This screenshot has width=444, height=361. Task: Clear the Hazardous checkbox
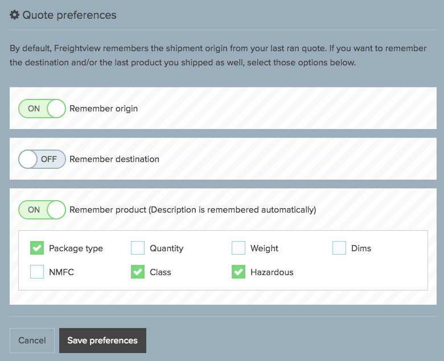point(239,272)
